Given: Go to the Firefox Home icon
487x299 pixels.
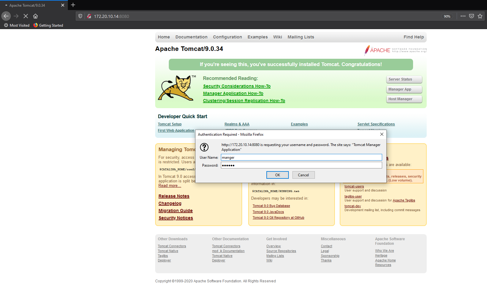Looking at the screenshot, I should coord(35,16).
